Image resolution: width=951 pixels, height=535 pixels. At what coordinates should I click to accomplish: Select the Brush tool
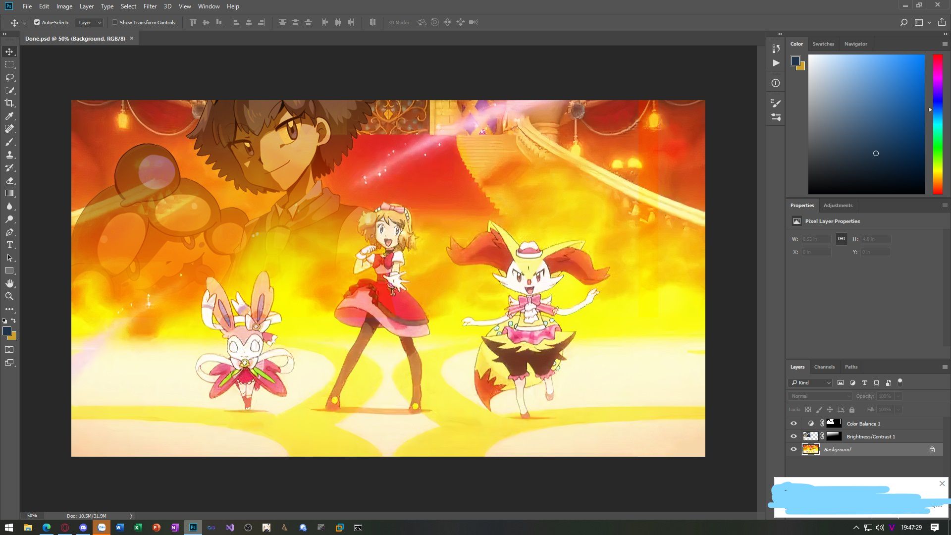[x=9, y=142]
